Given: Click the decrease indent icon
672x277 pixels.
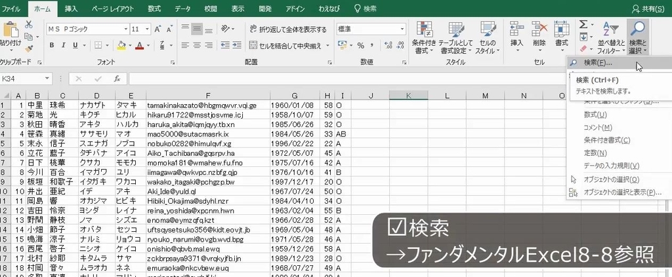Looking at the screenshot, I should [224, 45].
